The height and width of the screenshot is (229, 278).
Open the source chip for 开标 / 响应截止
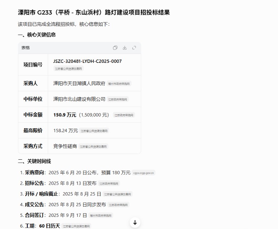point(118,194)
